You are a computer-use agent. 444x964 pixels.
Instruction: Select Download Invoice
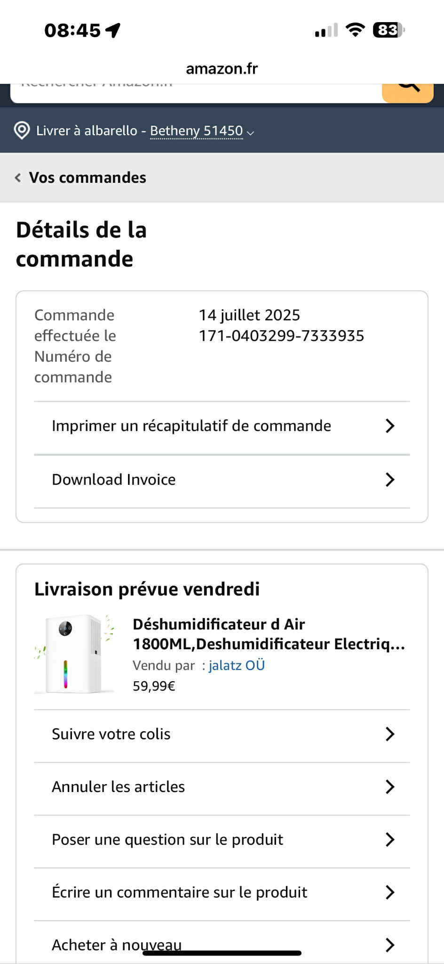[x=114, y=480]
